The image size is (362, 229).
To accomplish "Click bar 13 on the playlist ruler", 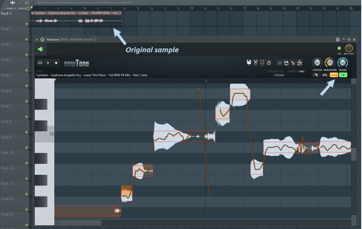I will [x=192, y=8].
